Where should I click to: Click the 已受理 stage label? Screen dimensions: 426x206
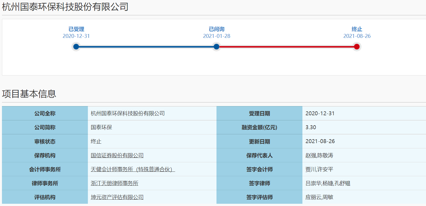click(76, 29)
